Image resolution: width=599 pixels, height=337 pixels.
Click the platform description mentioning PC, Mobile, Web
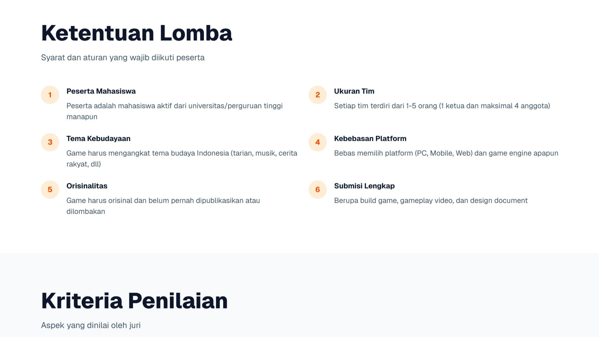446,153
